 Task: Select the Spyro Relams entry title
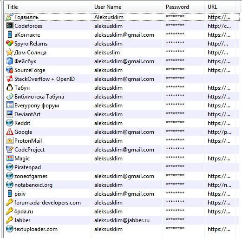click(x=31, y=44)
